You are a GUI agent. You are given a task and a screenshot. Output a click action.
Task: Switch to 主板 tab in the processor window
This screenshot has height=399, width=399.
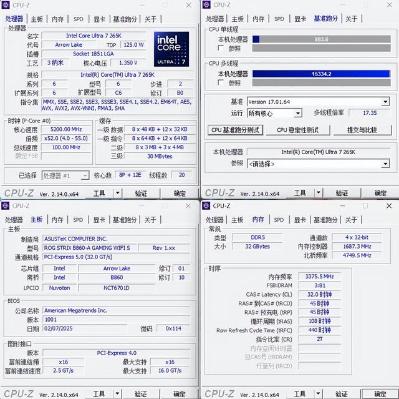[x=37, y=19]
